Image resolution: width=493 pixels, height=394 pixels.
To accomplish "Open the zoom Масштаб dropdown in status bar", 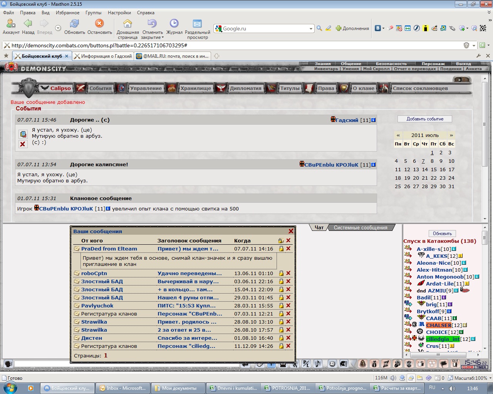I will [490, 378].
